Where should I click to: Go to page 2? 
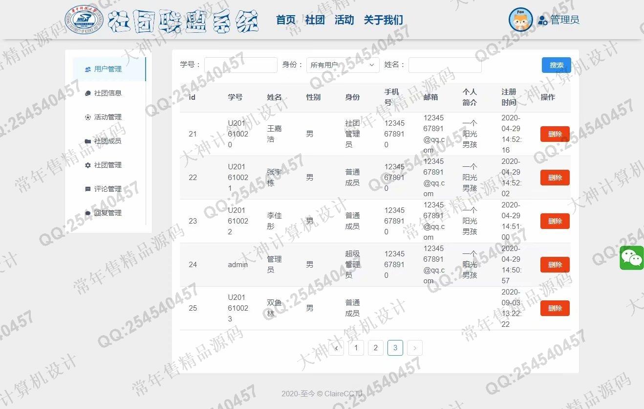[376, 348]
